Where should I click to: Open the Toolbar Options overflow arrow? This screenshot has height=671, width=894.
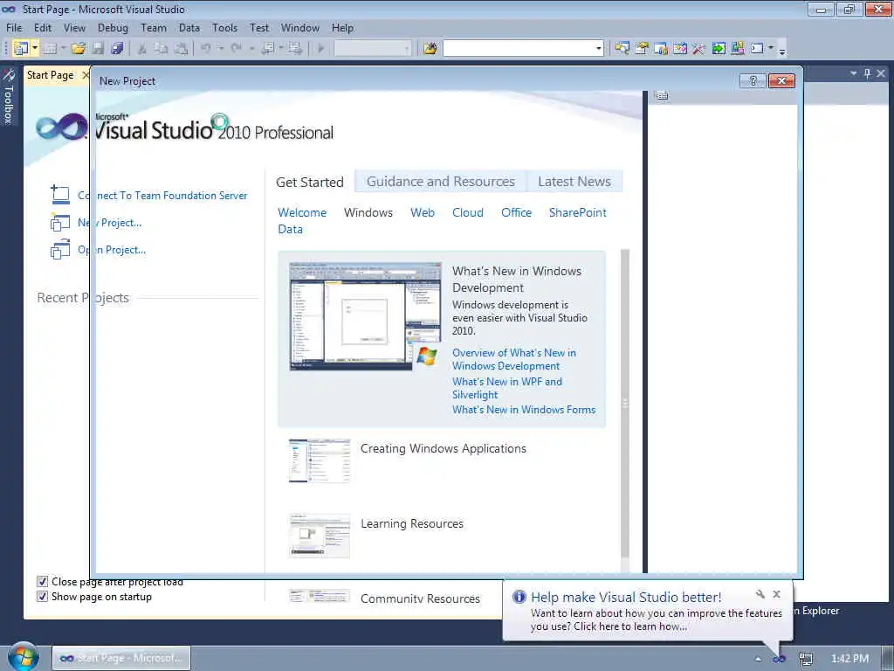[x=782, y=50]
